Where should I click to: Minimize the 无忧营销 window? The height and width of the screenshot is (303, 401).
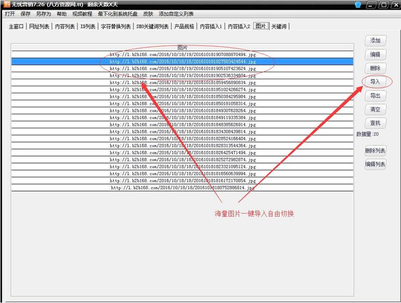[371, 5]
